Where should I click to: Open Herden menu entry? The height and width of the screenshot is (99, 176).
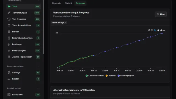[23, 32]
